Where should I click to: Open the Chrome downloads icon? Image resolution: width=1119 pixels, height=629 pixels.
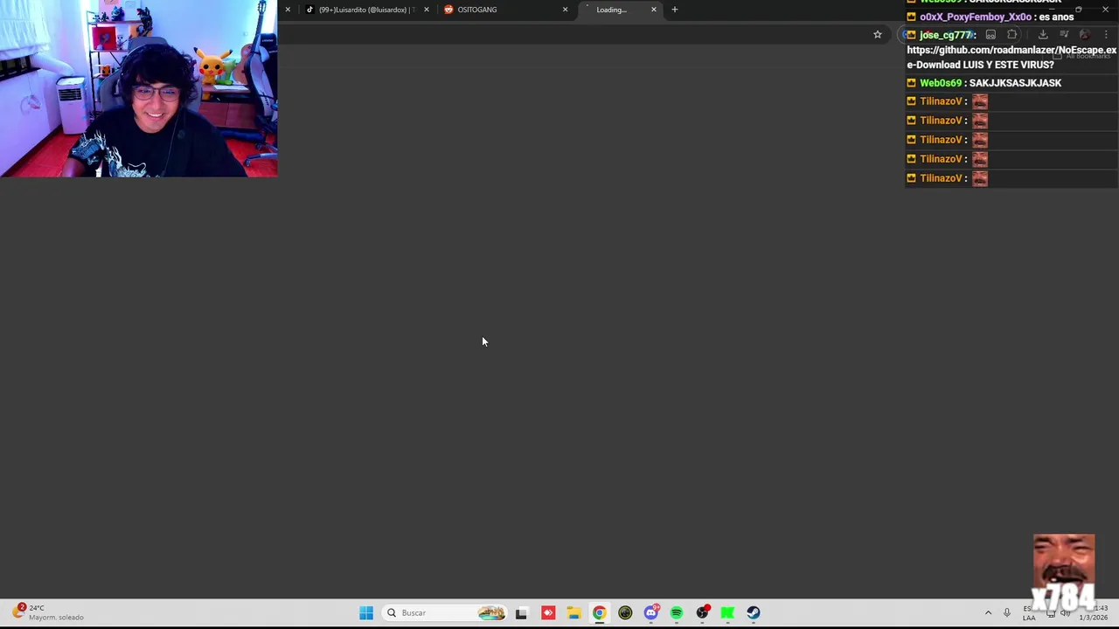1043,34
